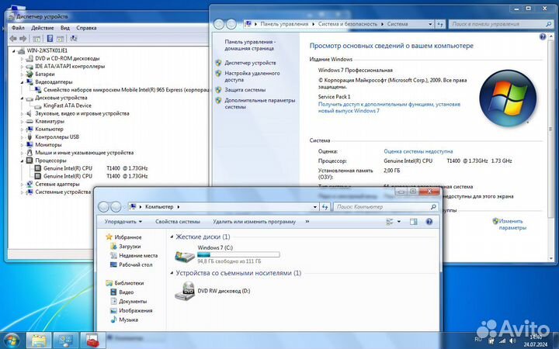
Task: Open the Вид menu
Action: (65, 28)
